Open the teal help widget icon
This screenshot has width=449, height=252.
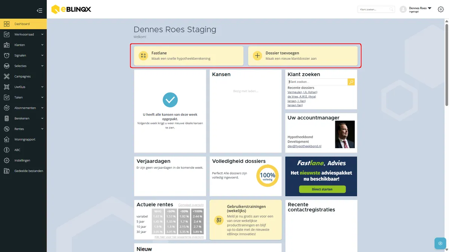coord(440,243)
